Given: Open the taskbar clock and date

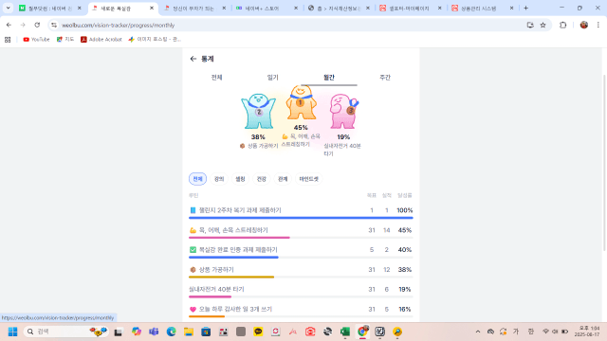Looking at the screenshot, I should click(587, 332).
